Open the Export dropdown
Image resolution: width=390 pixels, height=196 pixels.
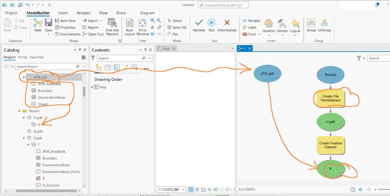[92, 21]
